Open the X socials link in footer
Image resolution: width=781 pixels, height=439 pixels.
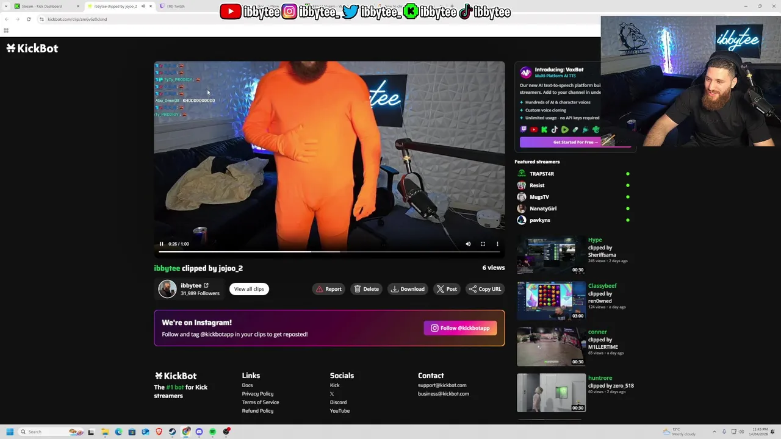pyautogui.click(x=332, y=394)
